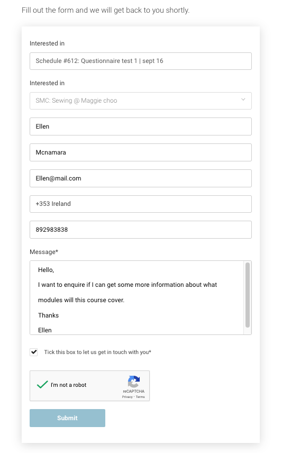Click inside the Message text area
The image size is (282, 453).
click(x=137, y=298)
